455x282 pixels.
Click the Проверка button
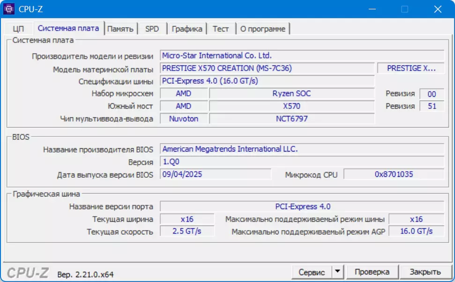[x=373, y=272]
